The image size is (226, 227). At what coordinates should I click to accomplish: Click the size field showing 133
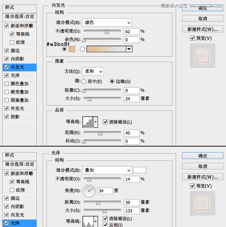131,210
